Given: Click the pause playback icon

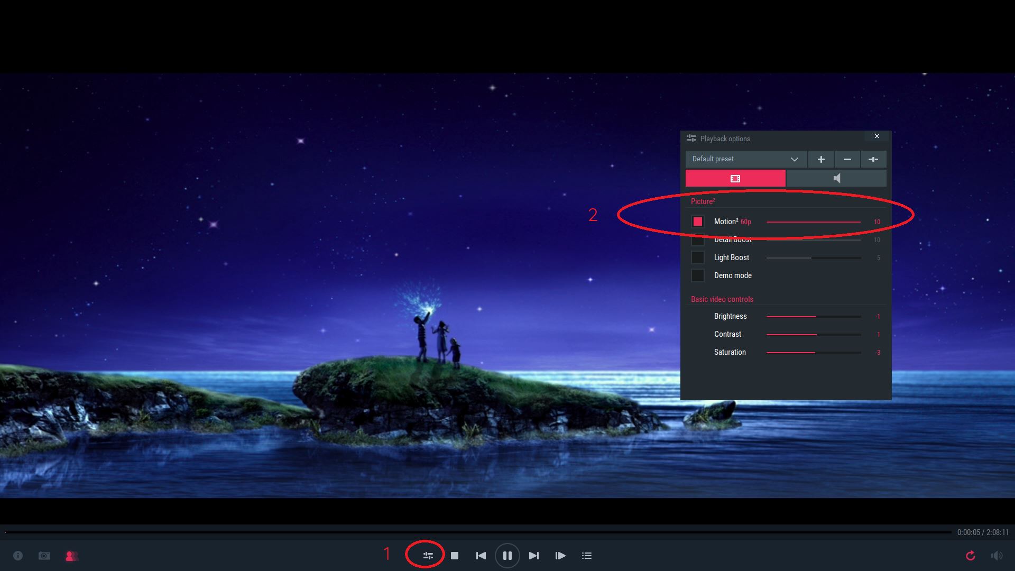Looking at the screenshot, I should pos(508,556).
